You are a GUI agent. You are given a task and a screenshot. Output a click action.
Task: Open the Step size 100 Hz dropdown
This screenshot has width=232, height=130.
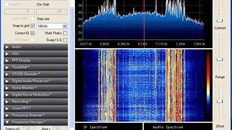coord(65,26)
